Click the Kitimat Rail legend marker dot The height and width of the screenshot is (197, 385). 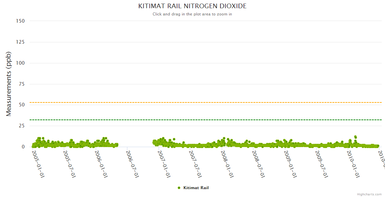click(x=179, y=188)
